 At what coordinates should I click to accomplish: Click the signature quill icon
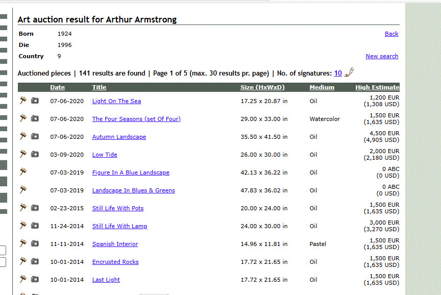349,72
